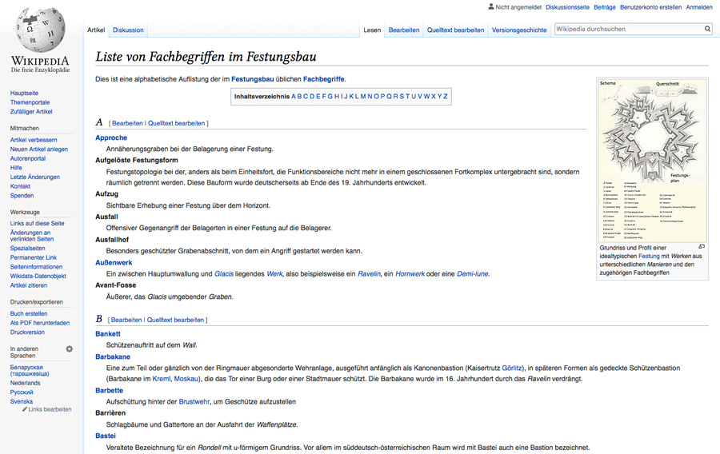Open the Glacis link under Außenwerk
The image size is (720, 454).
pos(224,274)
